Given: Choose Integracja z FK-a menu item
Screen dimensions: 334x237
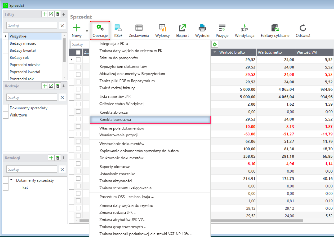Looking at the screenshot, I should click(x=150, y=44).
